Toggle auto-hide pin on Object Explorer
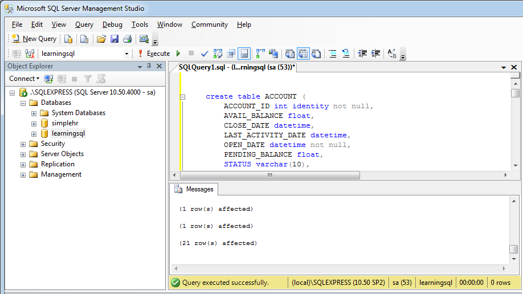The image size is (523, 294). coord(149,66)
